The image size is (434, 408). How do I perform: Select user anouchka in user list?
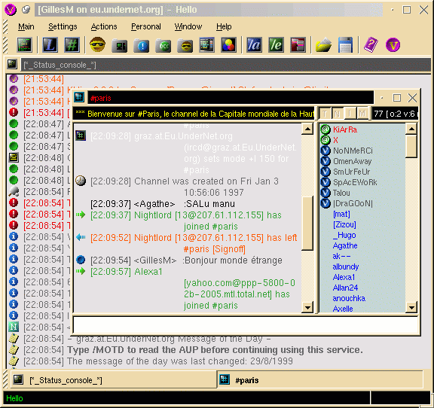click(x=349, y=298)
